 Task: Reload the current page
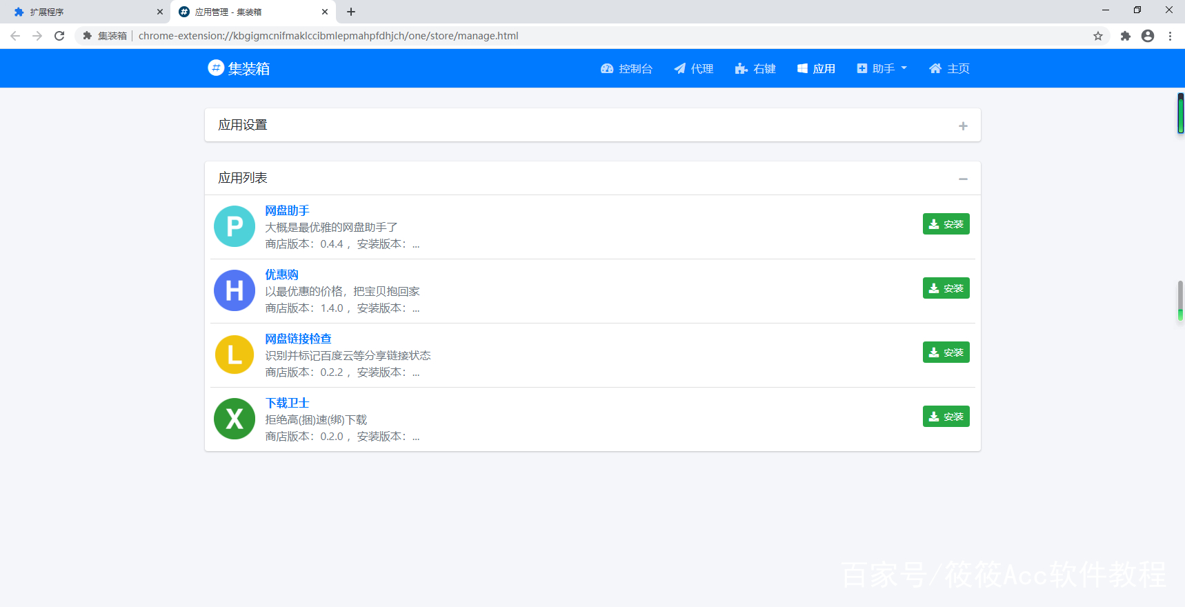point(59,36)
